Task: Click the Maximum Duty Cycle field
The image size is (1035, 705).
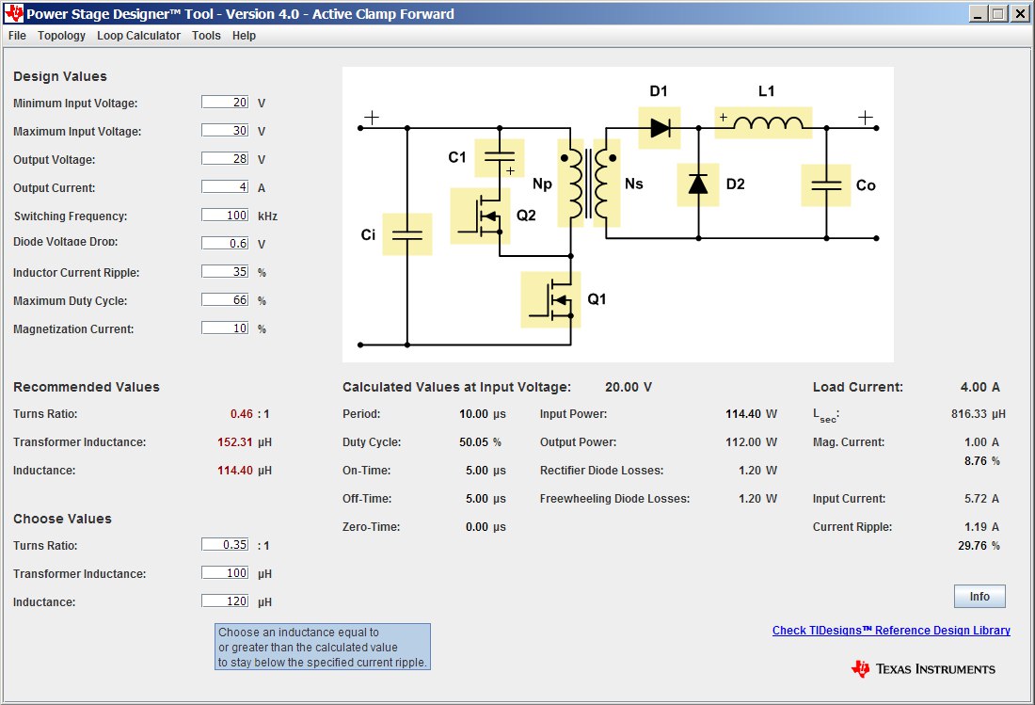Action: [x=225, y=299]
